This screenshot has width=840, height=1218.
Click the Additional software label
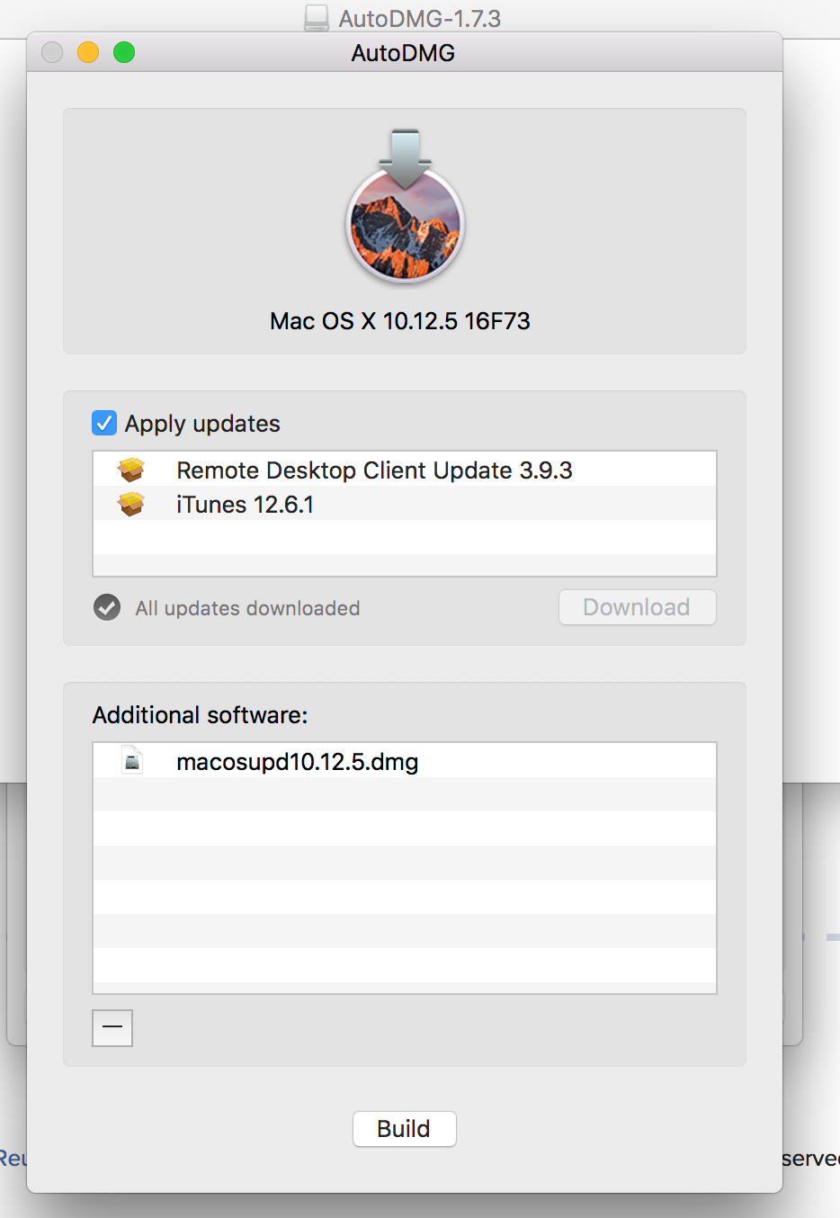tap(200, 715)
